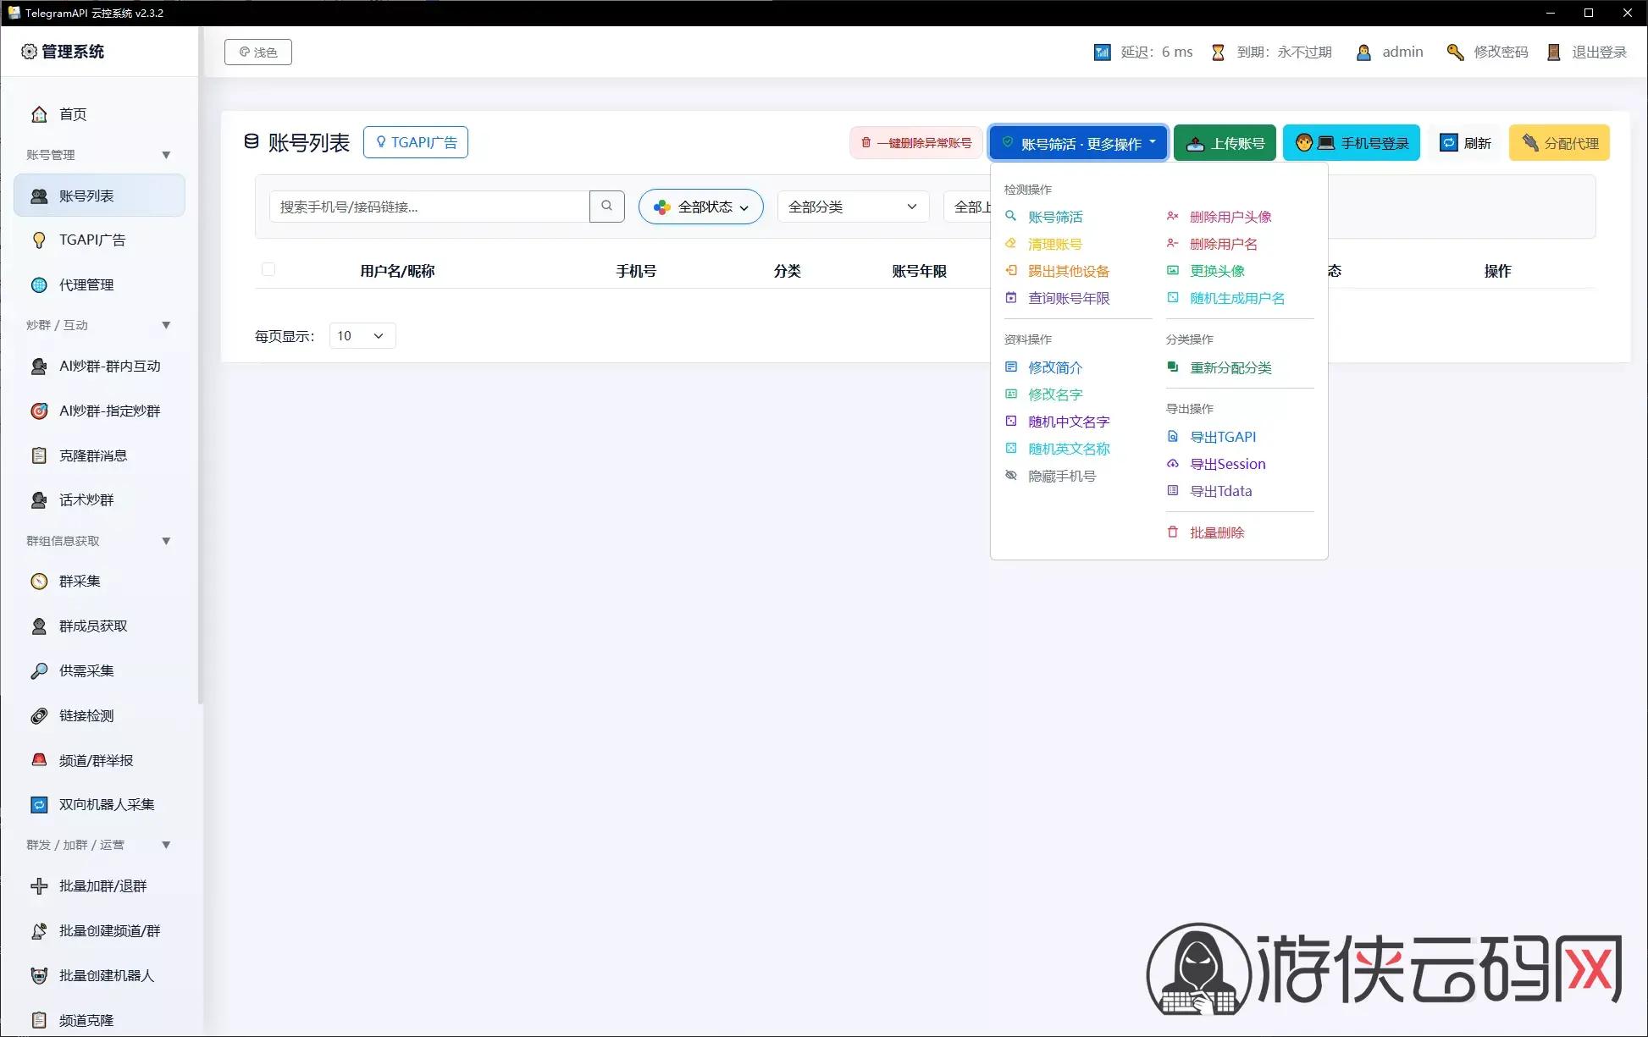1648x1037 pixels.
Task: Open the 全部分类 category dropdown
Action: [x=853, y=207]
